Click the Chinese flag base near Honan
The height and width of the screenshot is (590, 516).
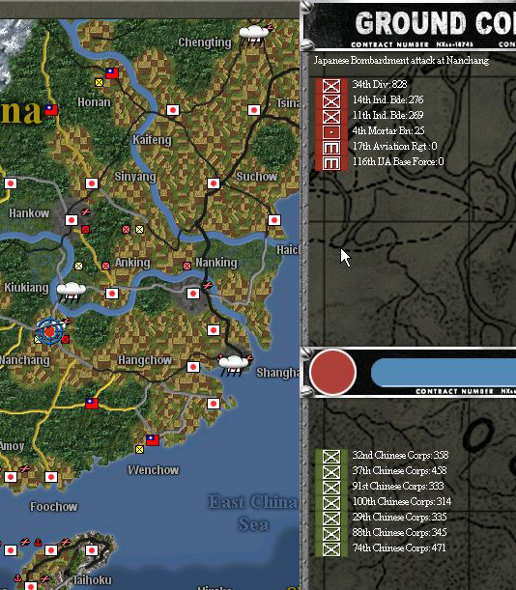[112, 73]
